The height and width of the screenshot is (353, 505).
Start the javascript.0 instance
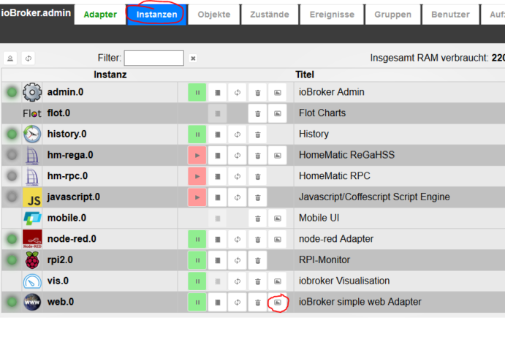coord(197,197)
